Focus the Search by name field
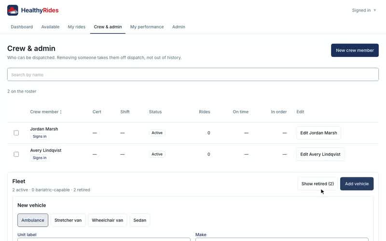Image resolution: width=386 pixels, height=241 pixels. tap(193, 75)
